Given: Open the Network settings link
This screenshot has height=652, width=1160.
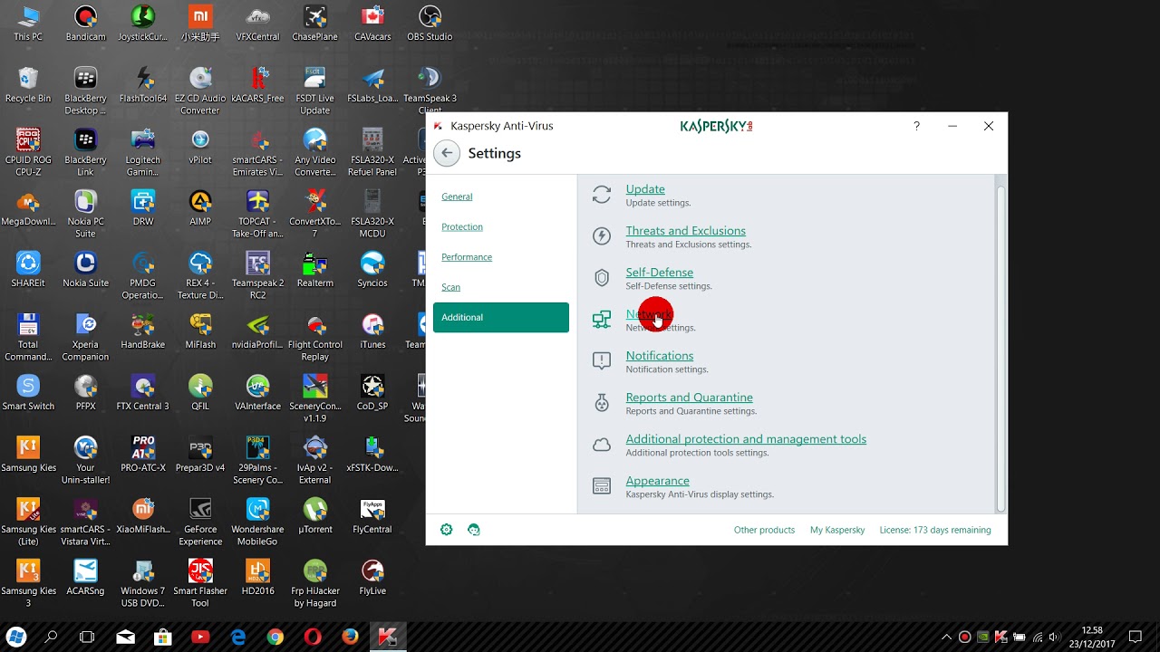Looking at the screenshot, I should tap(649, 314).
